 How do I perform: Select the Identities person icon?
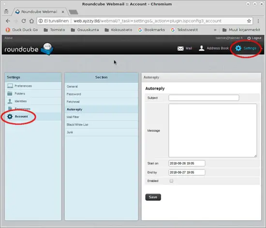[x=10, y=101]
